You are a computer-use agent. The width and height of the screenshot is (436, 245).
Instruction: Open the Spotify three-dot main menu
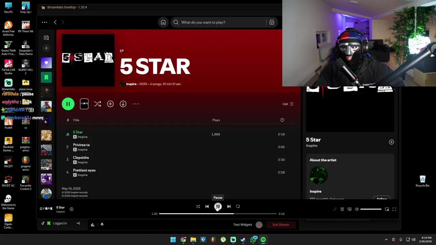tap(45, 22)
